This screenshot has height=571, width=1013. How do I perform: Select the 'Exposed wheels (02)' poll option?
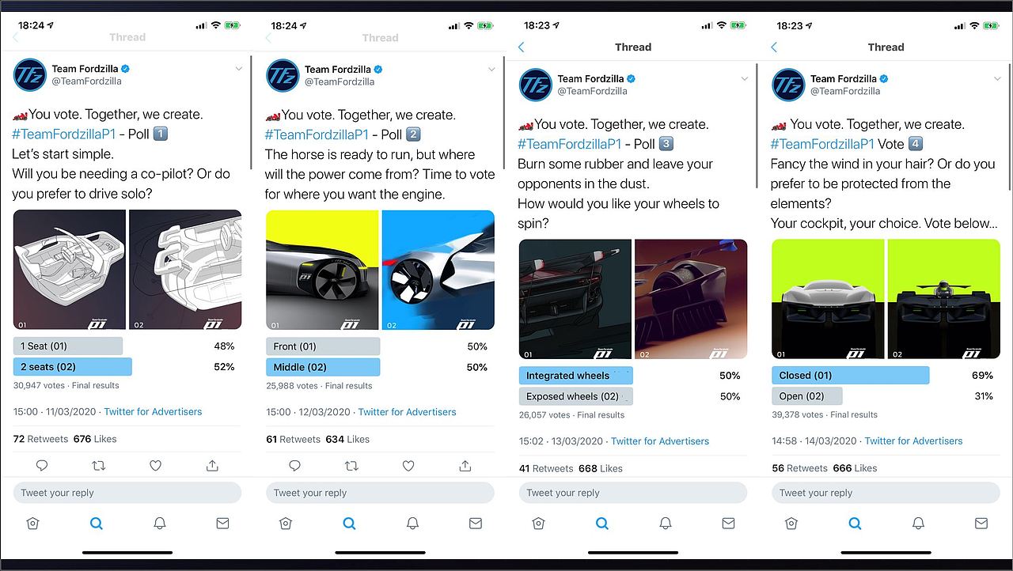pos(576,396)
